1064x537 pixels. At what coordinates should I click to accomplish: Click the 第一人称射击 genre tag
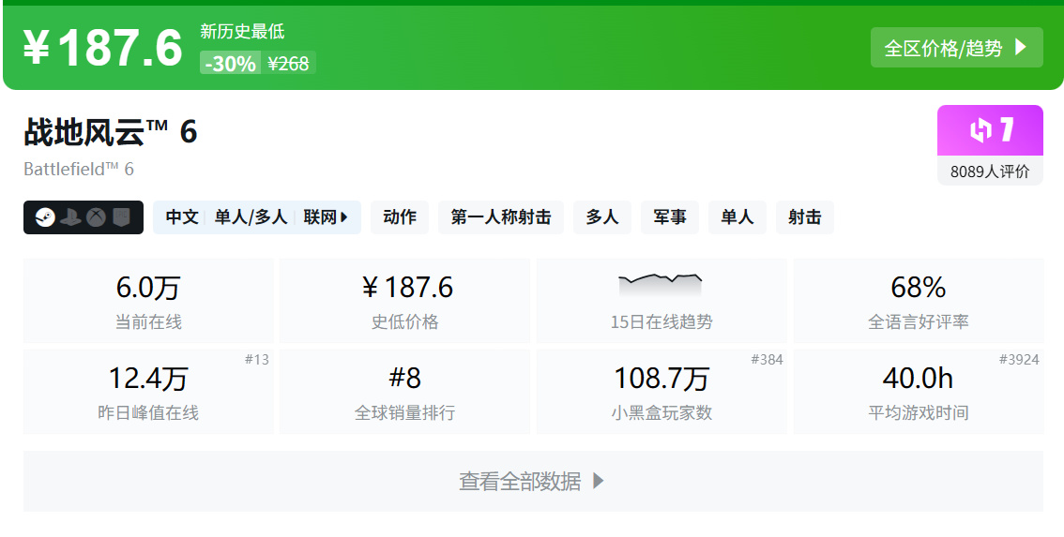pos(501,217)
